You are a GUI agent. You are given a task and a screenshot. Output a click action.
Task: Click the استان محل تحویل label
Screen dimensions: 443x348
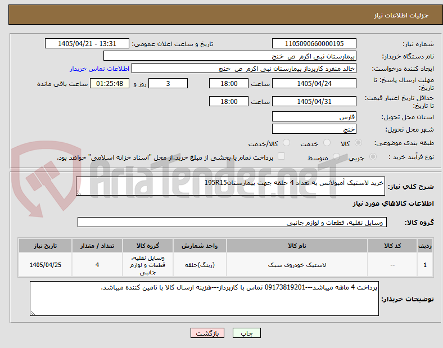pyautogui.click(x=408, y=117)
